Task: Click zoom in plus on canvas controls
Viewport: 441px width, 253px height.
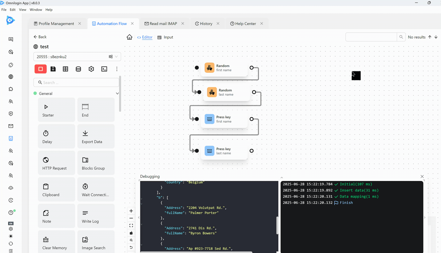Action: (x=131, y=211)
